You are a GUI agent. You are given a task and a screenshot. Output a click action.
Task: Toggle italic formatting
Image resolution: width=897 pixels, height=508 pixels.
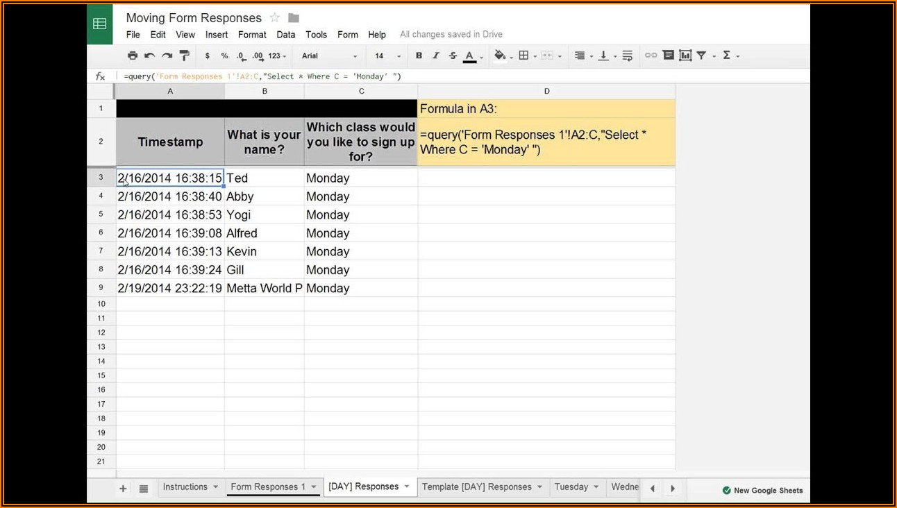coord(436,56)
